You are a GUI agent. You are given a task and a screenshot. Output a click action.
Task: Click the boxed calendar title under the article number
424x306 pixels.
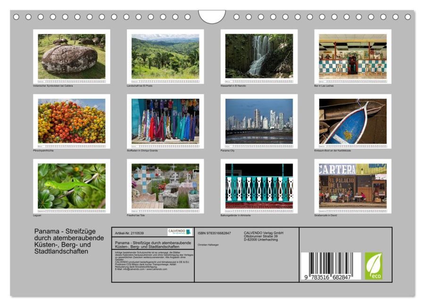click(153, 245)
